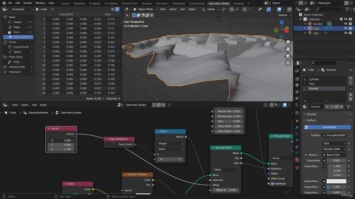Click the pin icon in node editor header
Viewport: 355px width, 199px height.
pyautogui.click(x=169, y=105)
